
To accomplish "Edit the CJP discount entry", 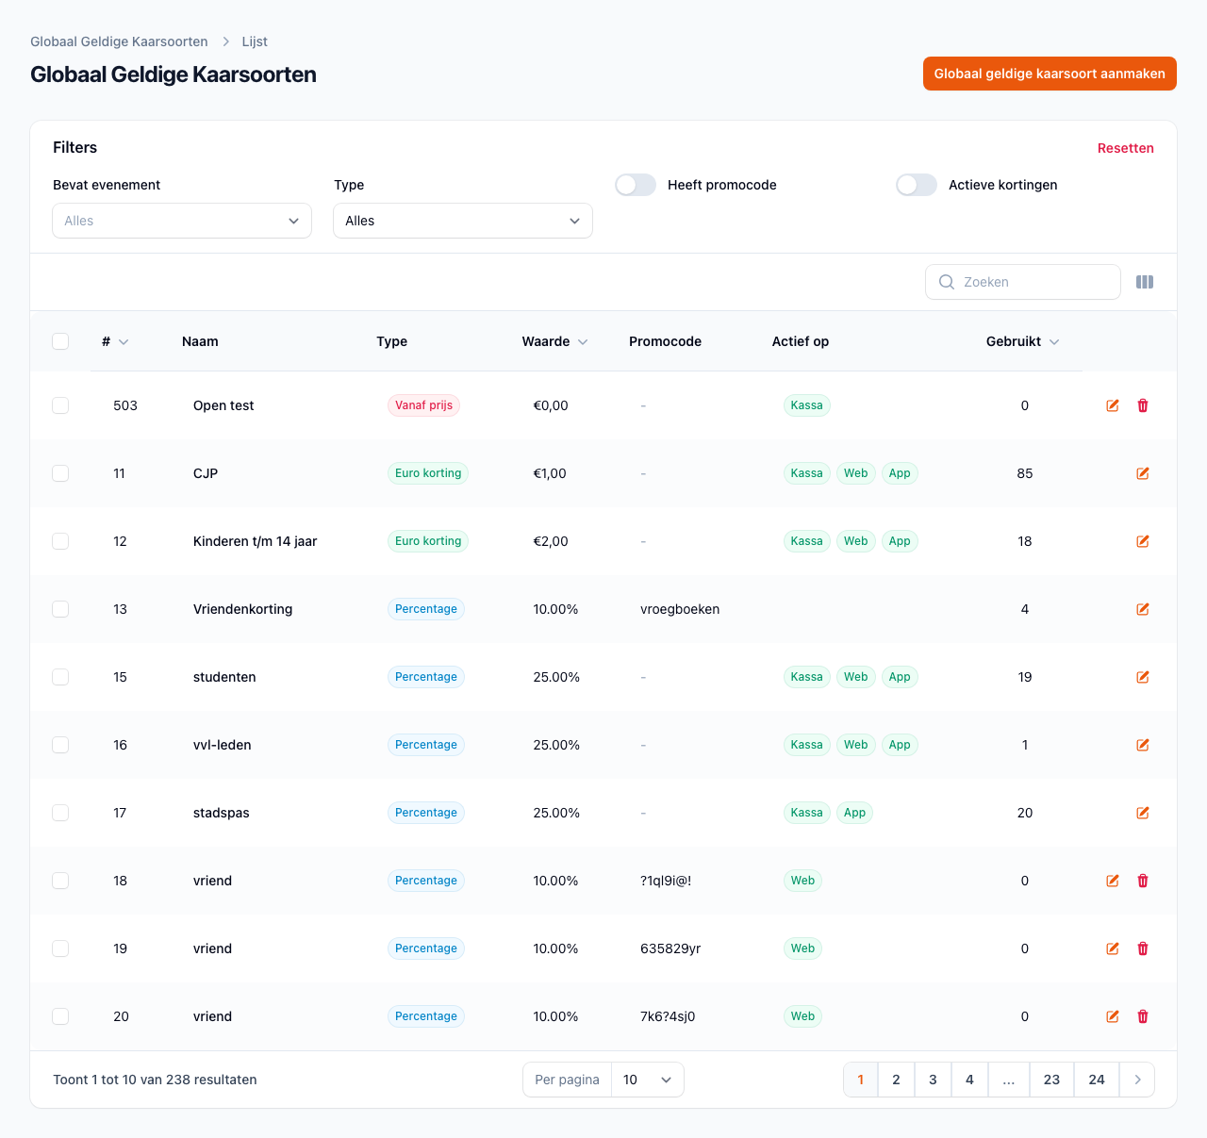I will click(1143, 473).
